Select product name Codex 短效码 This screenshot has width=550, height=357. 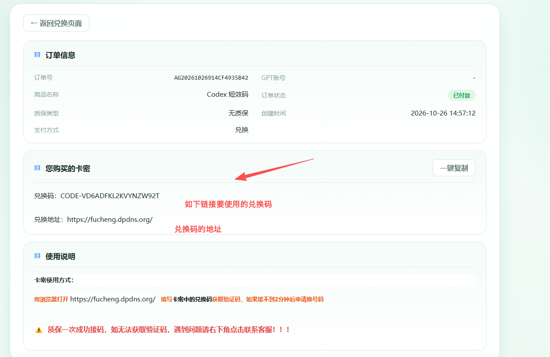[x=228, y=94]
